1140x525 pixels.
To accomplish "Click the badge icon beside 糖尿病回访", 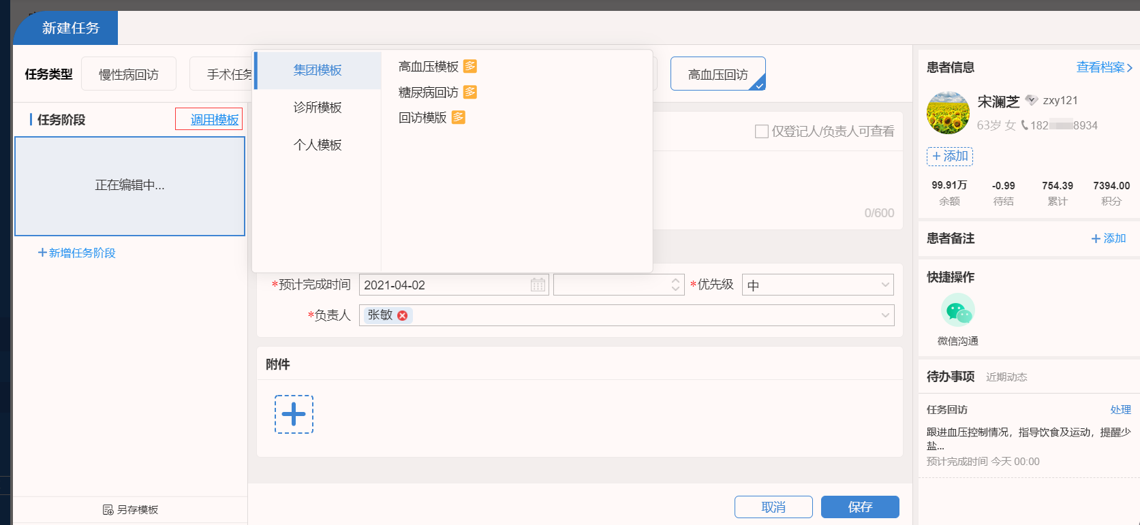I will point(470,92).
